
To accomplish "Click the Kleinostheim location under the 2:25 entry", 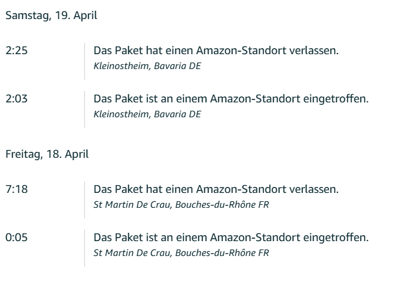I will [x=147, y=66].
